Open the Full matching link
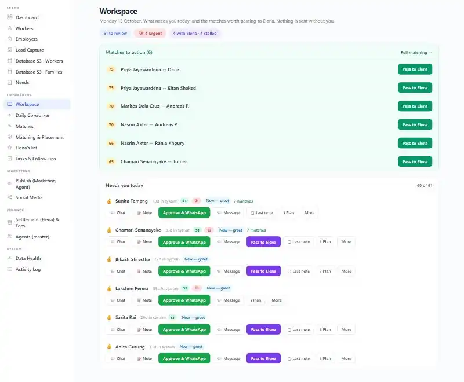The image size is (464, 382). (x=416, y=52)
